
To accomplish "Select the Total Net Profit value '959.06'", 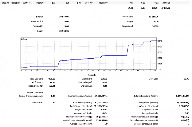I will (x=52, y=79).
